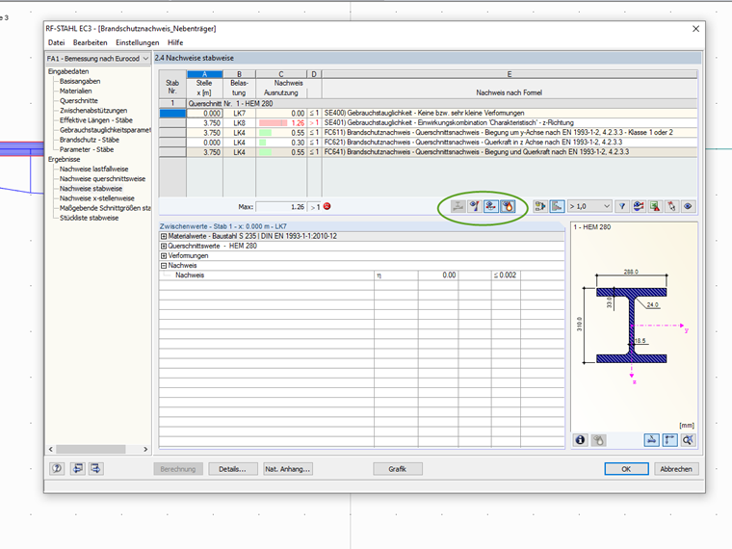Close the RF-STAHL EC3 dialog
The image size is (732, 549).
coord(695,29)
